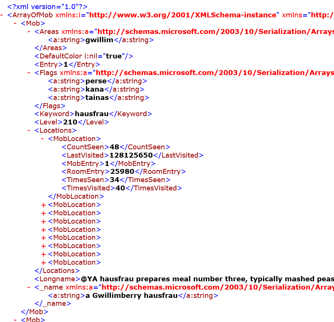The image size is (334, 322).
Task: Click the closing </Mob> tag
Action: (34, 312)
